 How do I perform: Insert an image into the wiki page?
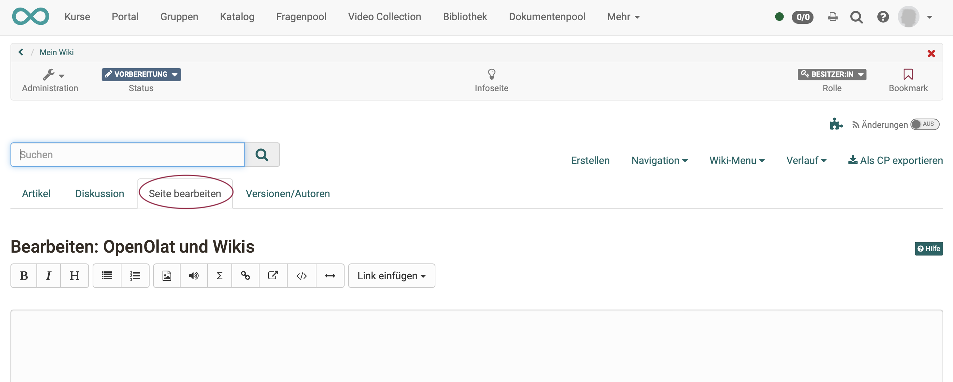point(167,275)
